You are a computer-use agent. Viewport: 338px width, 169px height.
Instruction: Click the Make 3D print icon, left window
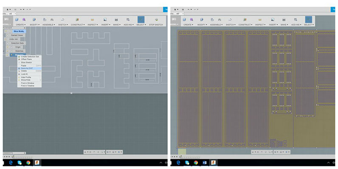[x=116, y=20]
